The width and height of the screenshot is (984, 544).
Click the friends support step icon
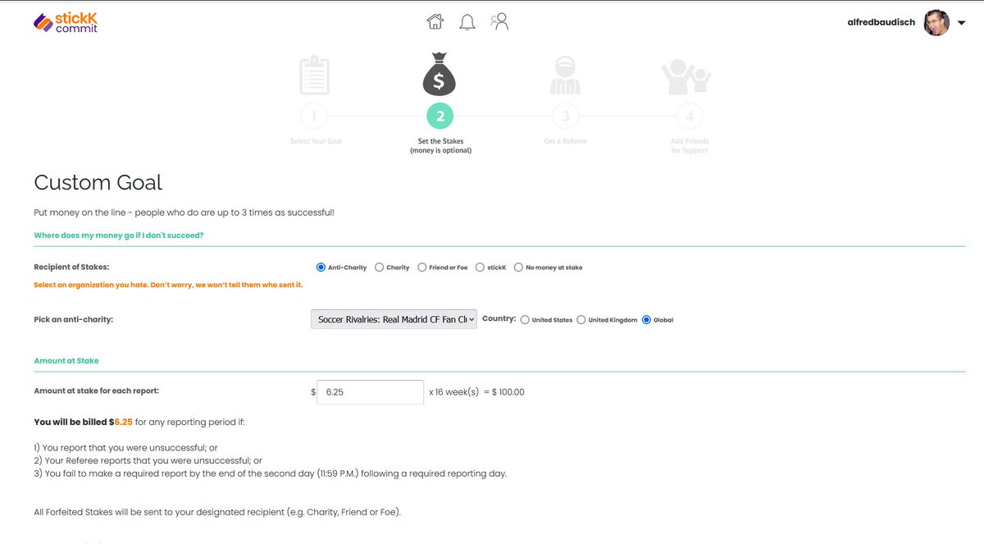686,77
